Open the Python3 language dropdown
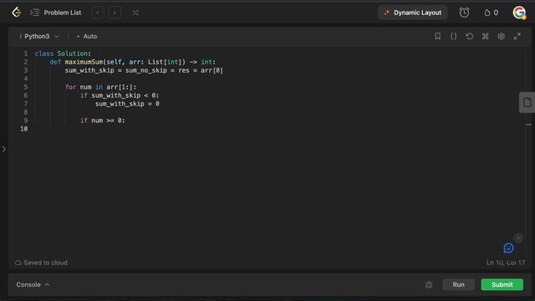535x301 pixels. (39, 36)
